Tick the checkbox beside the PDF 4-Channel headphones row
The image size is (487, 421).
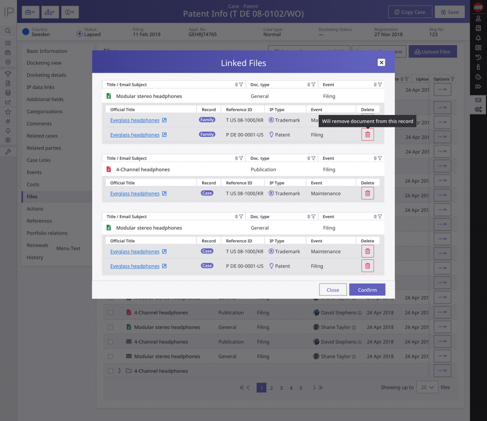[110, 313]
